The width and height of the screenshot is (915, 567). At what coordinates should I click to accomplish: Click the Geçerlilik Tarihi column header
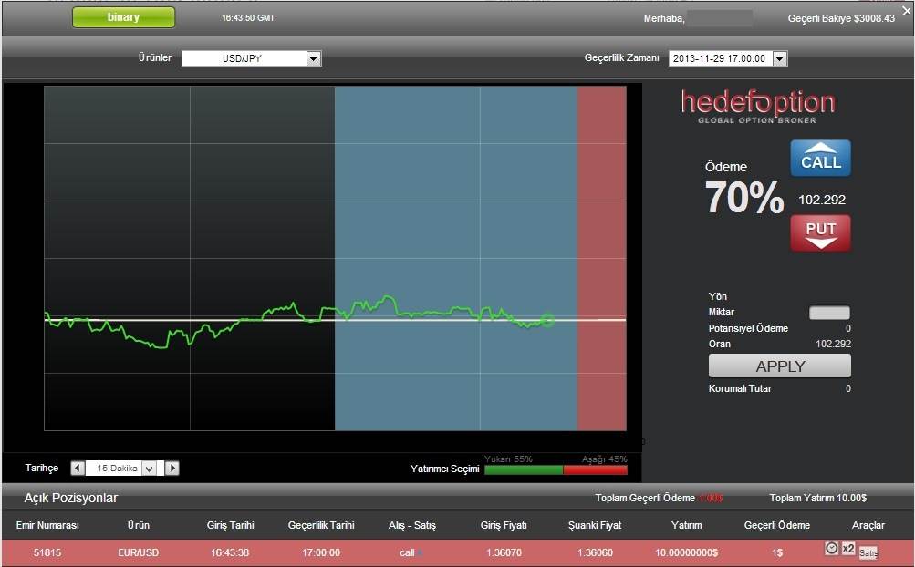[x=321, y=525]
